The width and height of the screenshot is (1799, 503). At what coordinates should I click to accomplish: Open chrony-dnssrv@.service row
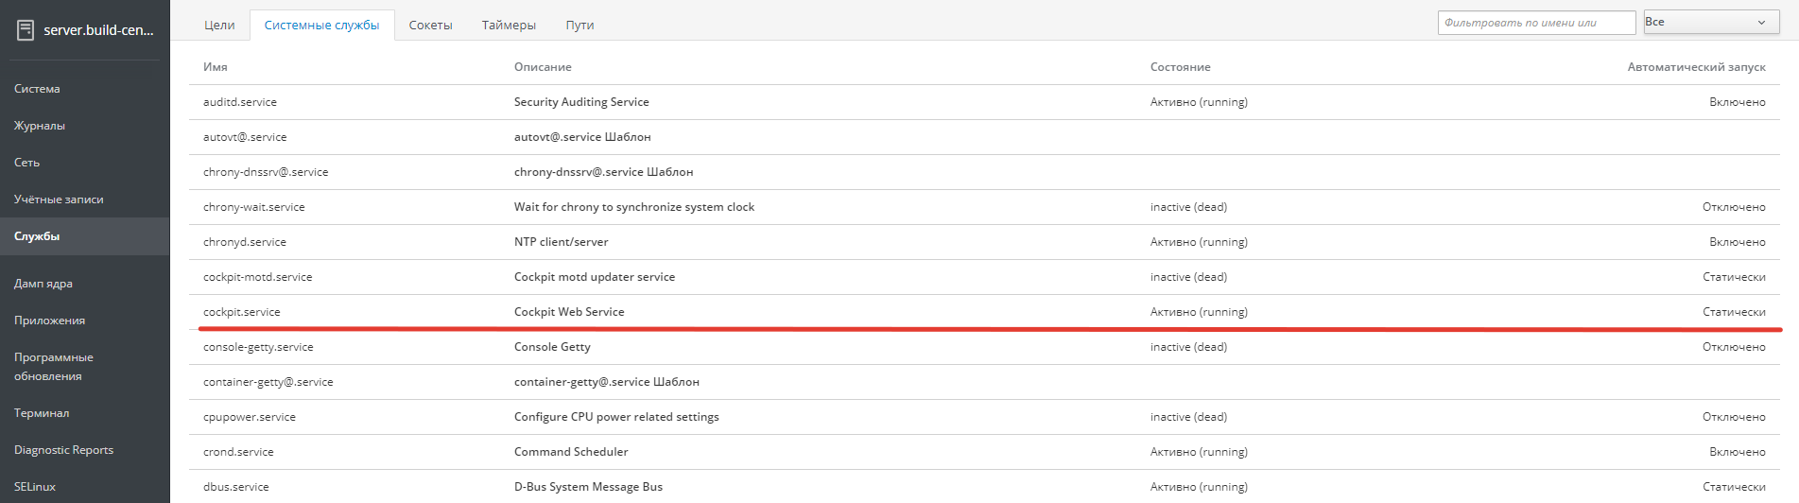click(984, 172)
